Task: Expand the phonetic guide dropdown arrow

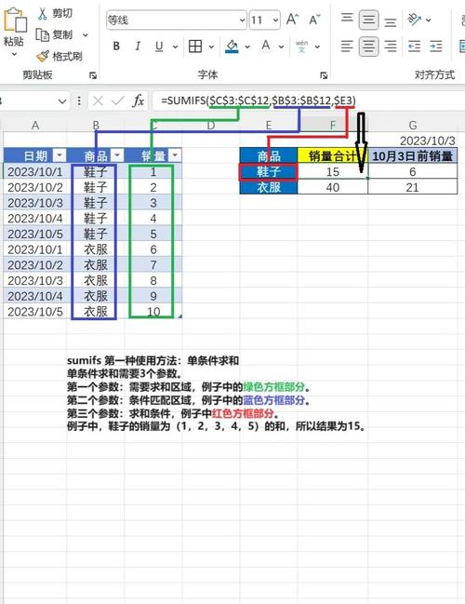Action: [x=317, y=47]
